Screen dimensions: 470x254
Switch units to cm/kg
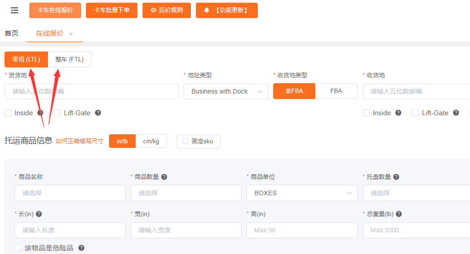(x=151, y=141)
